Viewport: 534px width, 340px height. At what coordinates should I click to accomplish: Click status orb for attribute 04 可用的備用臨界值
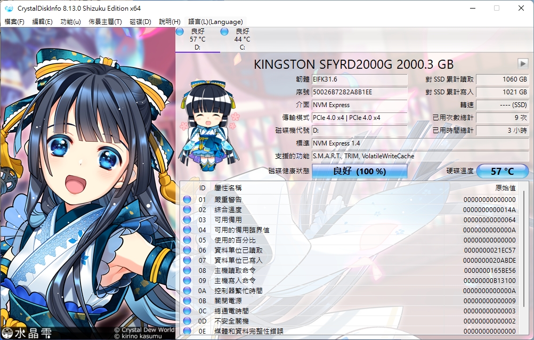pyautogui.click(x=187, y=230)
